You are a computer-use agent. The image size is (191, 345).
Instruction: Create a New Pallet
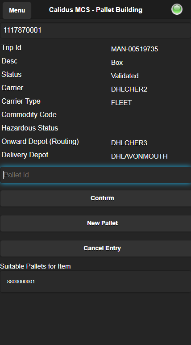(x=95, y=223)
